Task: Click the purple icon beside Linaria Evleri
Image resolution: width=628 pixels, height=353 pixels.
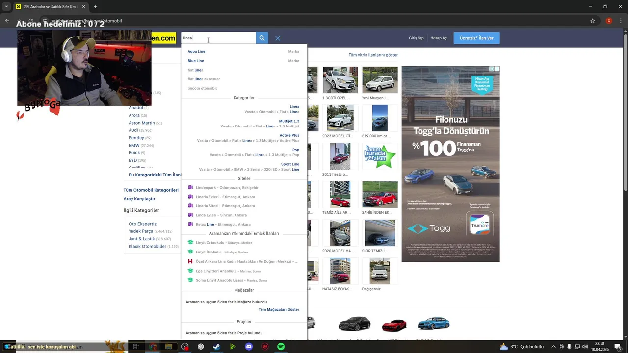Action: click(190, 197)
